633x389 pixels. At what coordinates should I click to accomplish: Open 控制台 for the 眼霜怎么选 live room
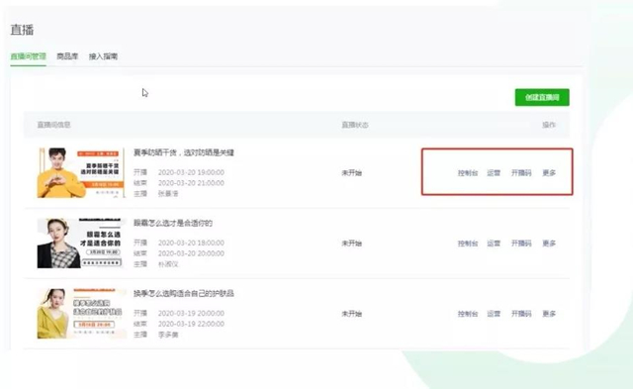[x=468, y=243]
